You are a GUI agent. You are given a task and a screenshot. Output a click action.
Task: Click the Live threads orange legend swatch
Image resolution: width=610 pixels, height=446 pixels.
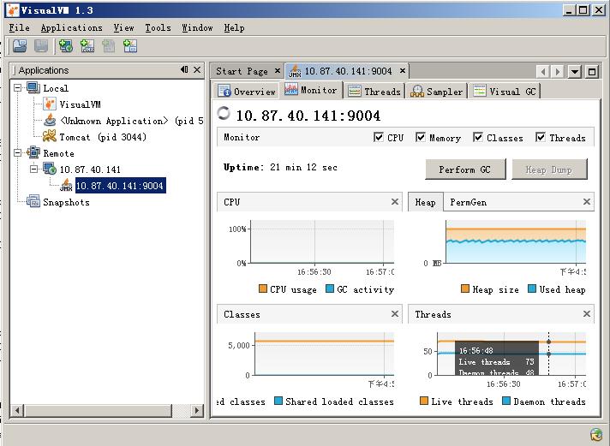coord(423,401)
